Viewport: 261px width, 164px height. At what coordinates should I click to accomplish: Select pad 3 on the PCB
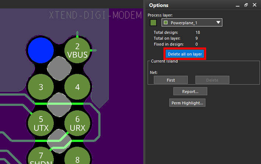pos(41,87)
